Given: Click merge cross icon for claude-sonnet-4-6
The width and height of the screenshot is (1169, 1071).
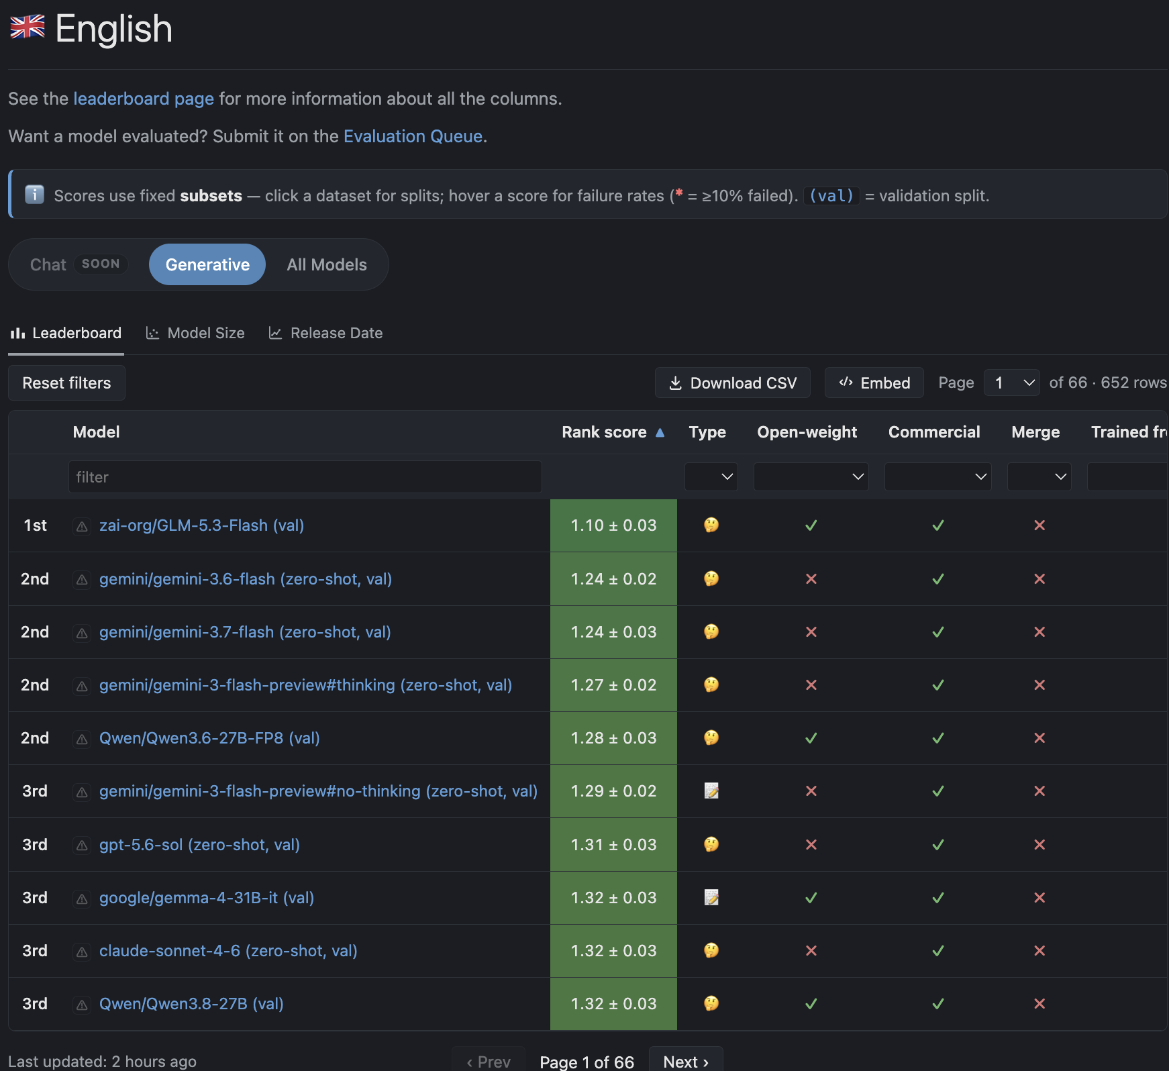Looking at the screenshot, I should tap(1039, 951).
